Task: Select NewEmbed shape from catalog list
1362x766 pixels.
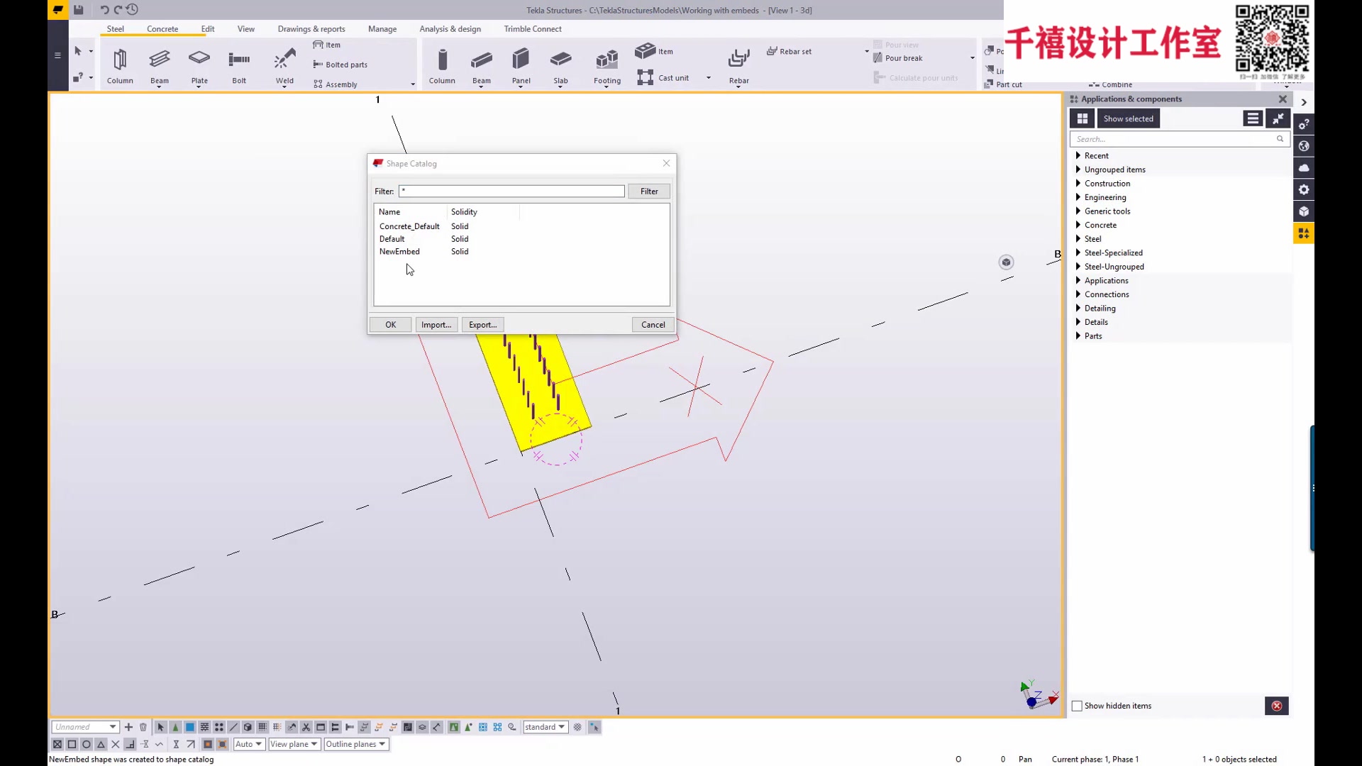Action: tap(399, 250)
